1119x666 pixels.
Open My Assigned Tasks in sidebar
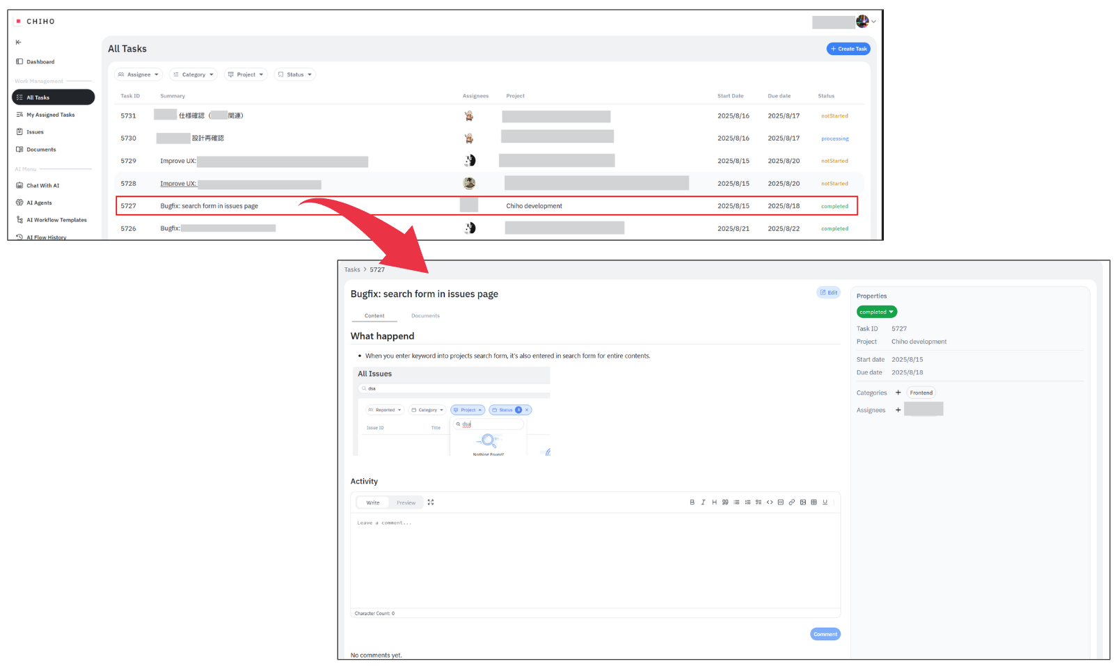(x=50, y=115)
